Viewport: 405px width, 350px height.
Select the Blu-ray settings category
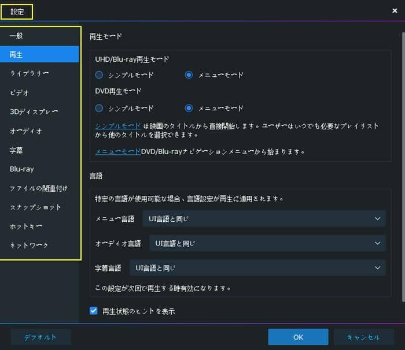coord(39,169)
